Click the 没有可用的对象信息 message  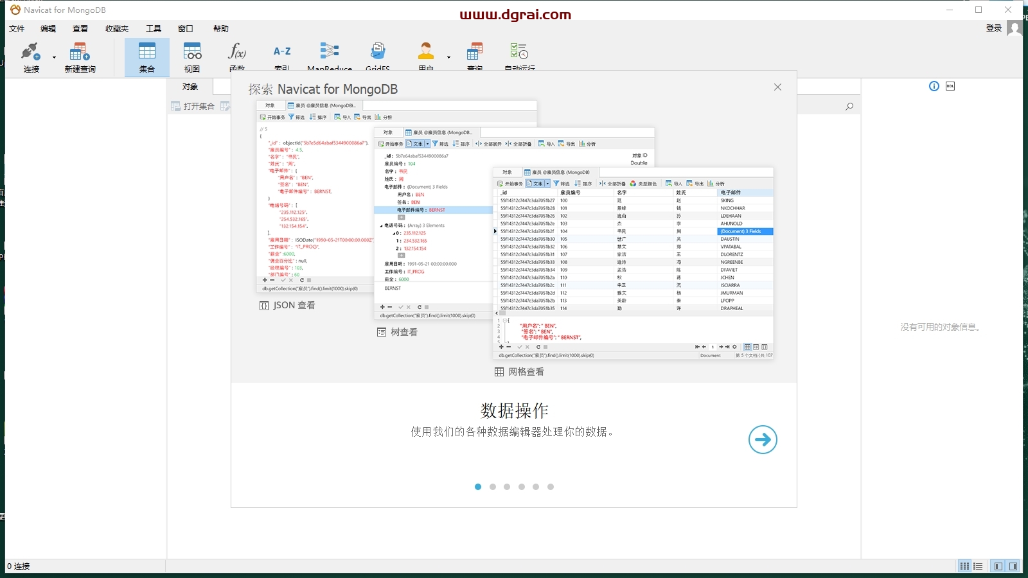click(941, 327)
